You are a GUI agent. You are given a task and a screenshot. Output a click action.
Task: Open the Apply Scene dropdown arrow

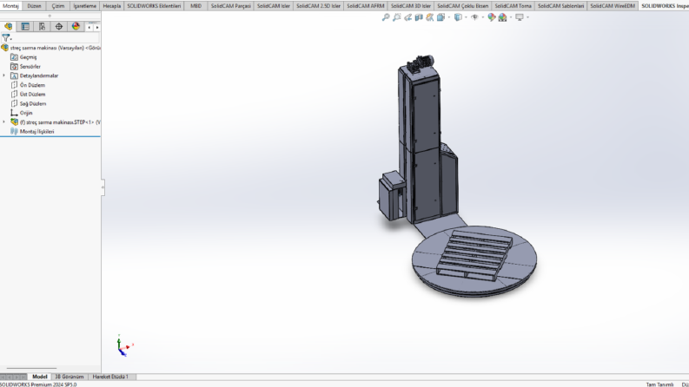(x=511, y=17)
